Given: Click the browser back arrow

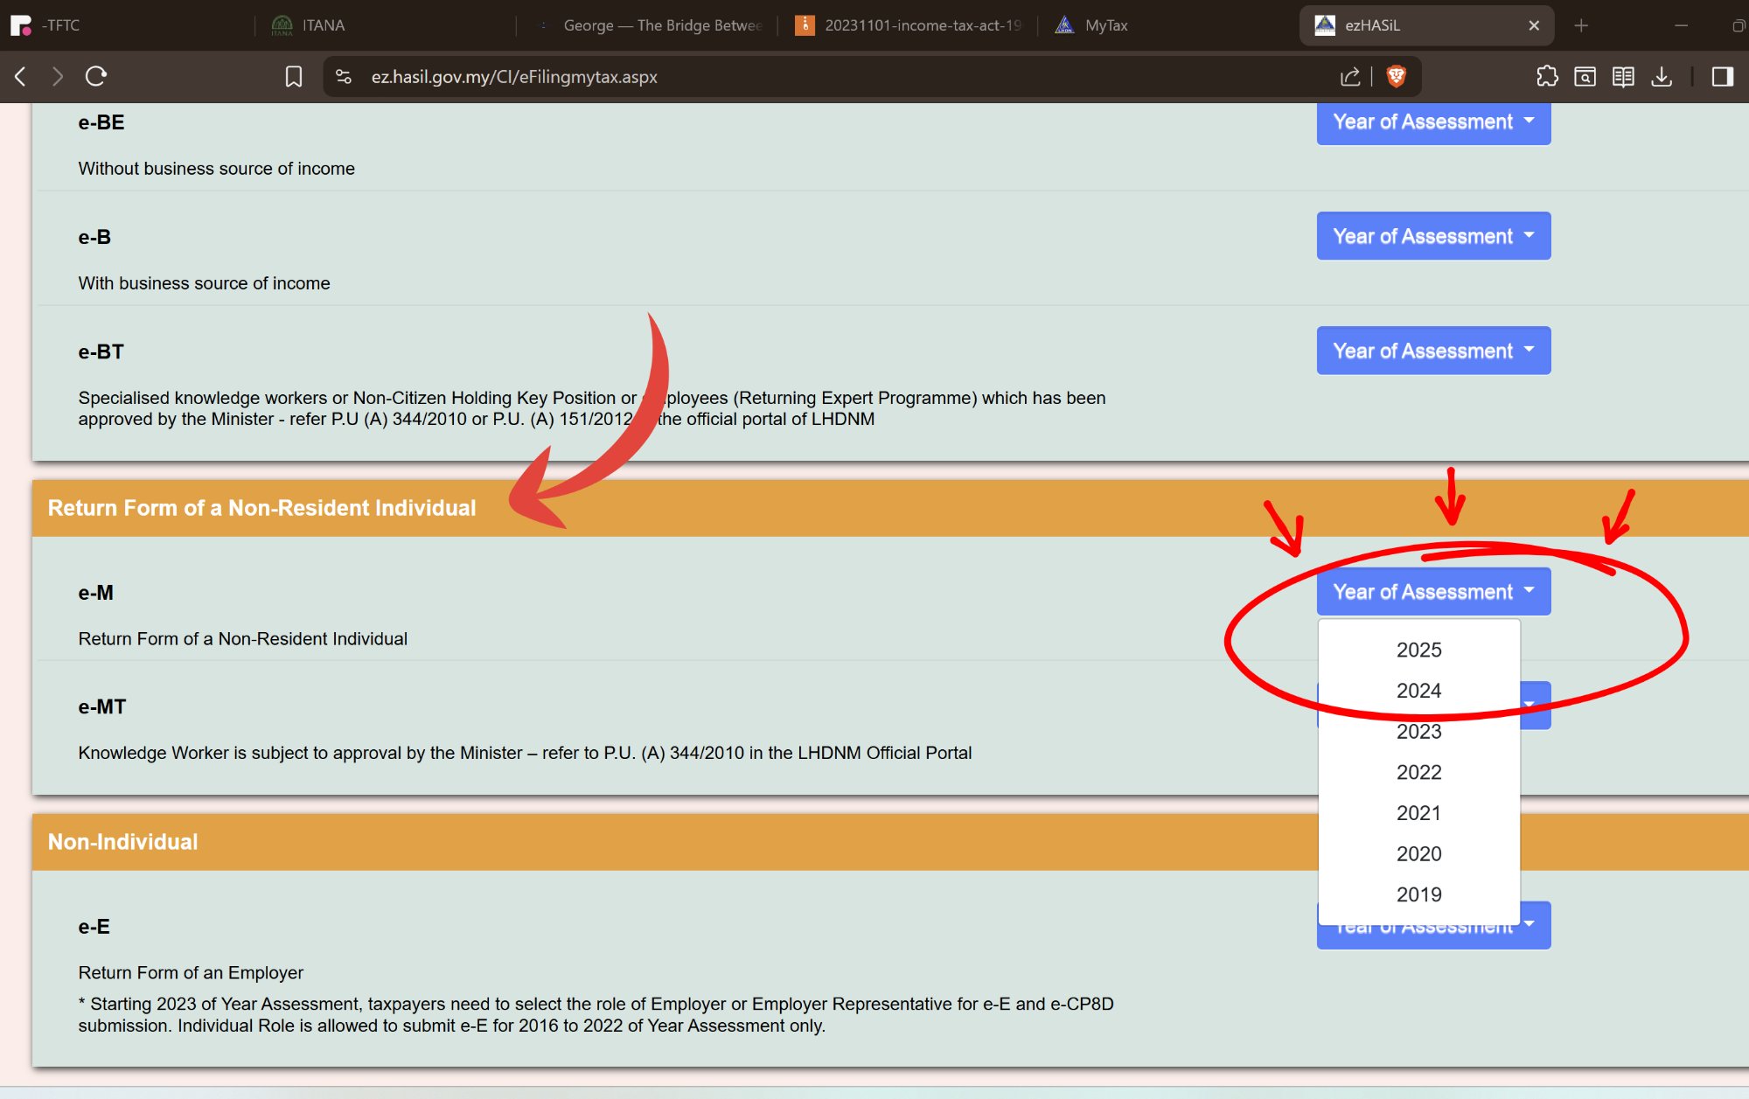Looking at the screenshot, I should click(x=21, y=77).
